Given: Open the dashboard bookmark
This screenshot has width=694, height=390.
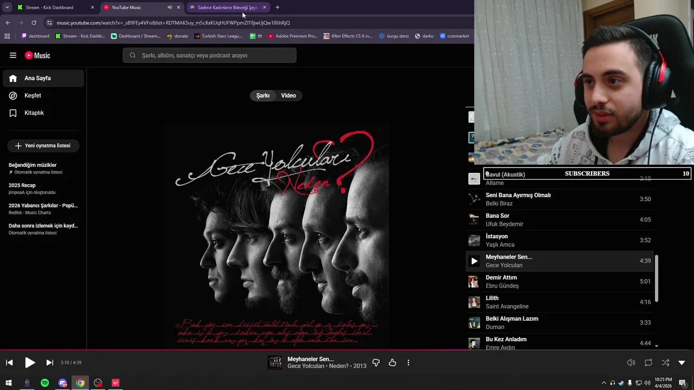Looking at the screenshot, I should [x=35, y=36].
